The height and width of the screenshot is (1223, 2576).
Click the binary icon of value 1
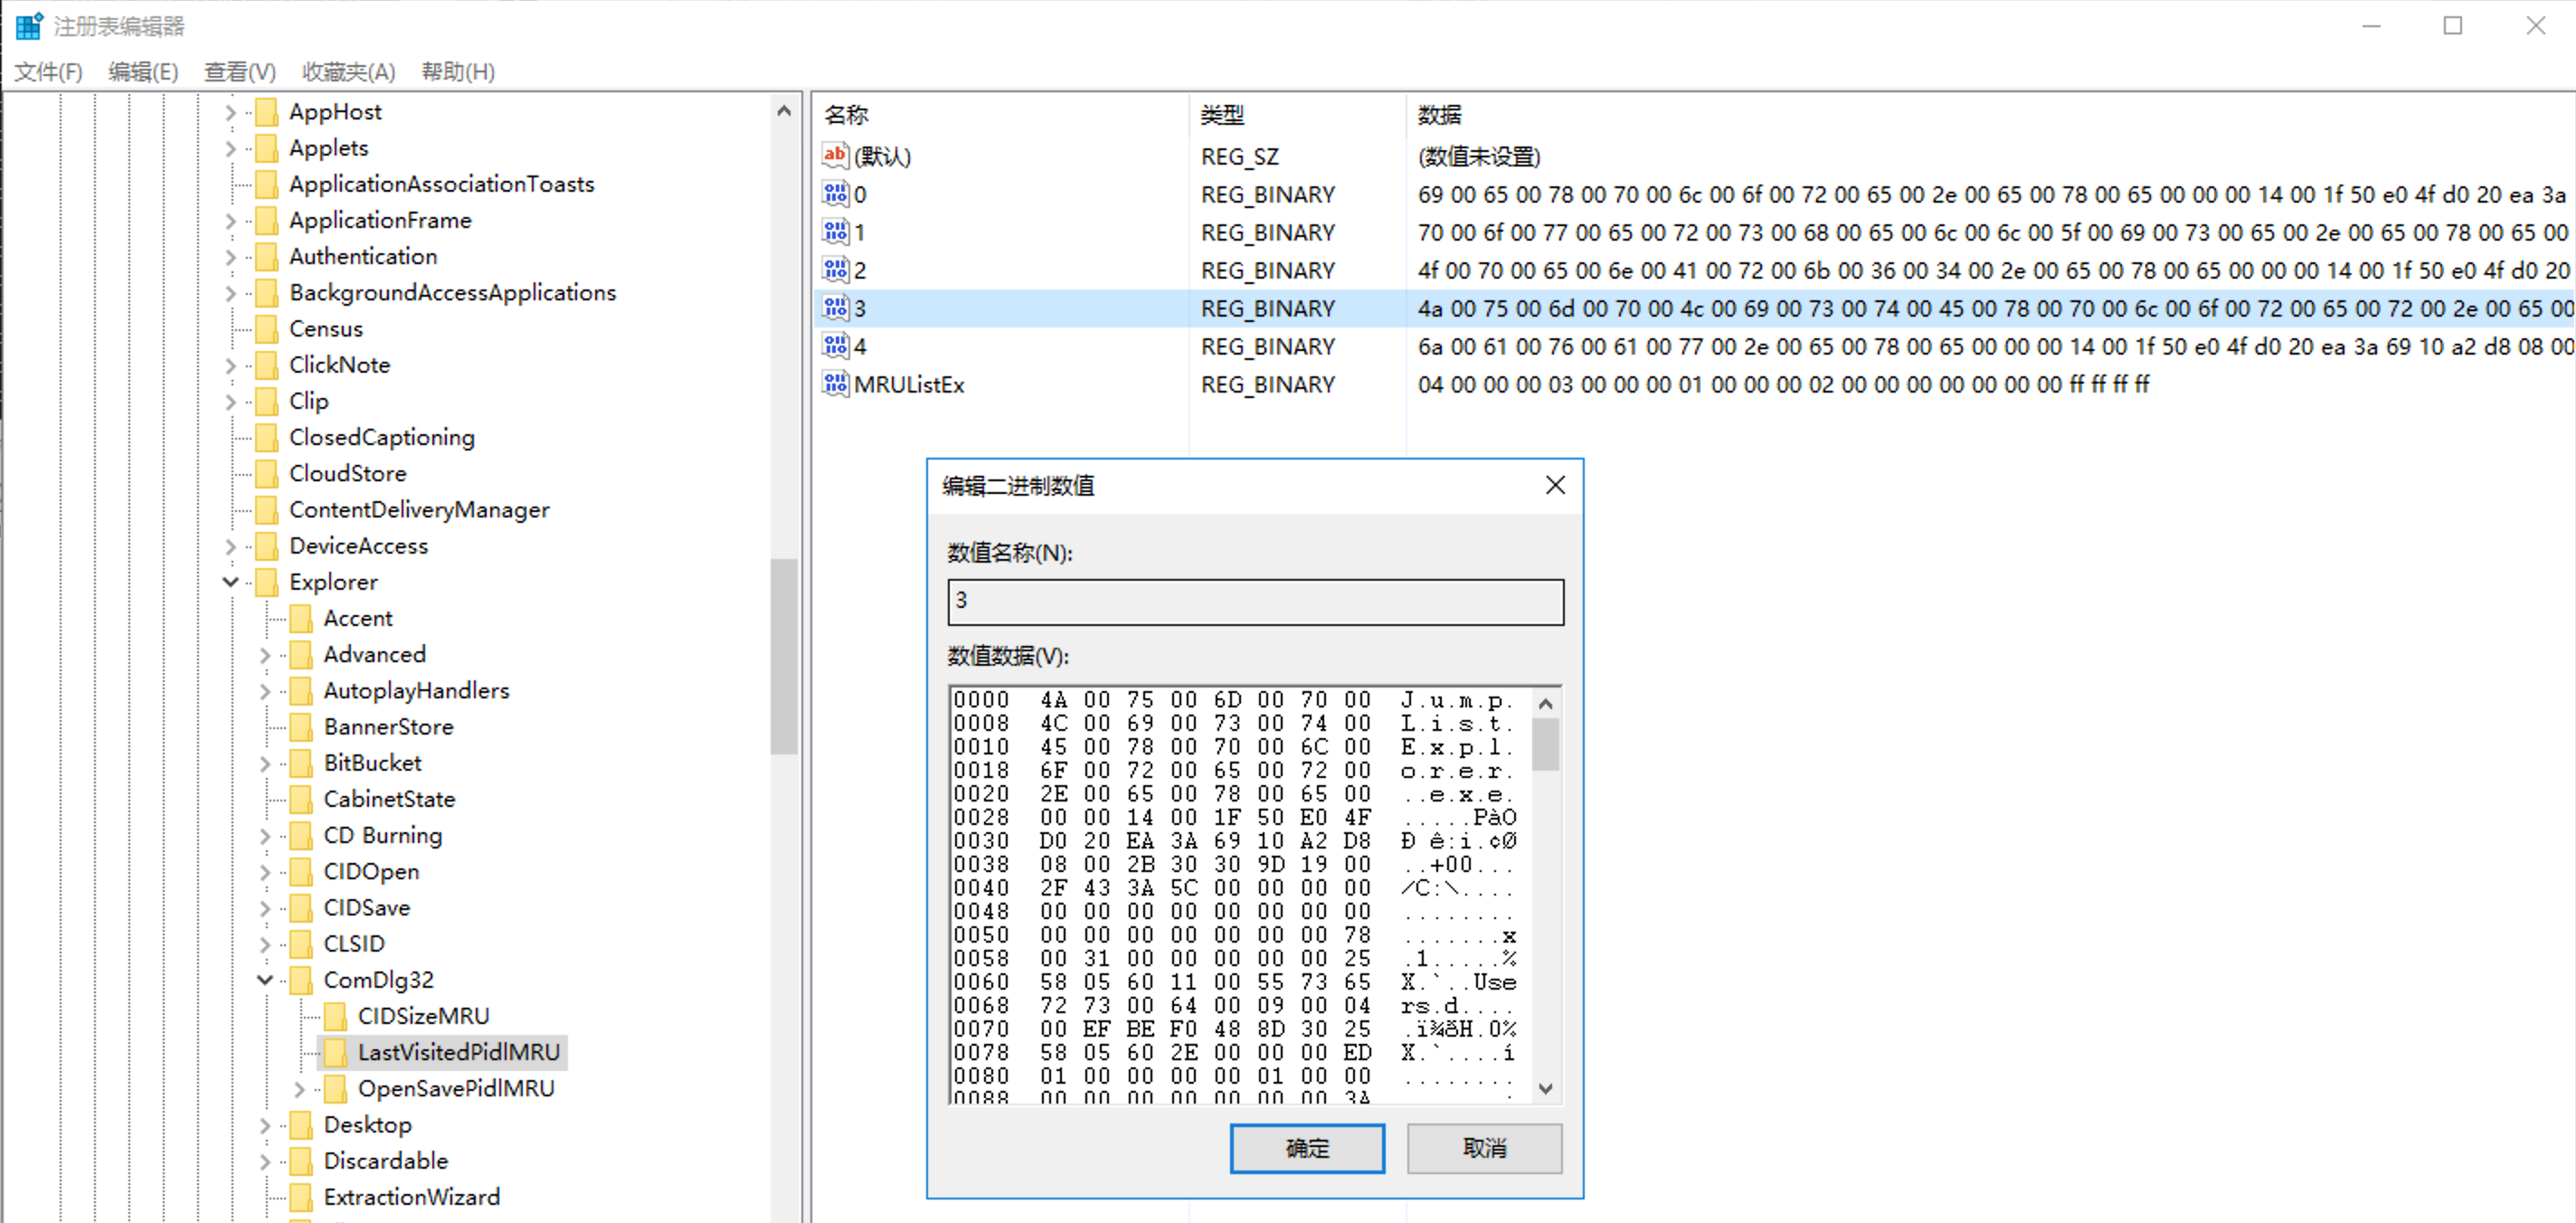(x=835, y=232)
